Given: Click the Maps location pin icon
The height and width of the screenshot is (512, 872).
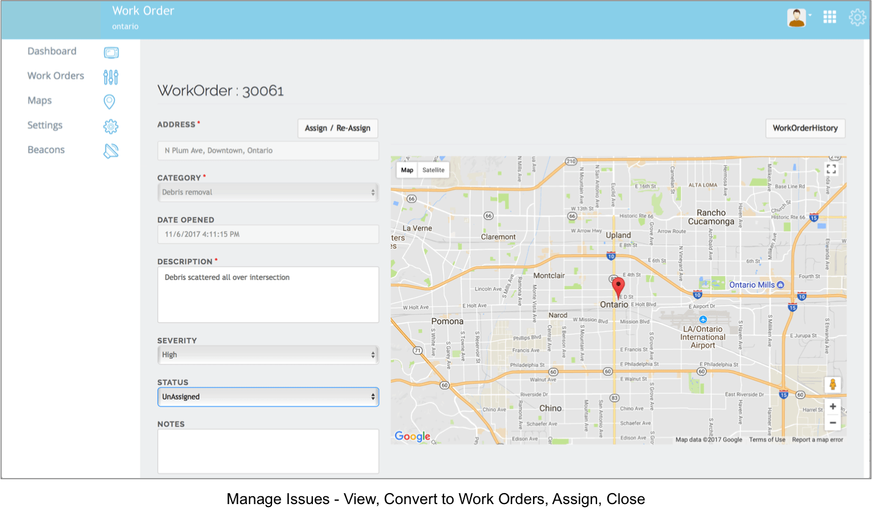Looking at the screenshot, I should click(x=110, y=102).
